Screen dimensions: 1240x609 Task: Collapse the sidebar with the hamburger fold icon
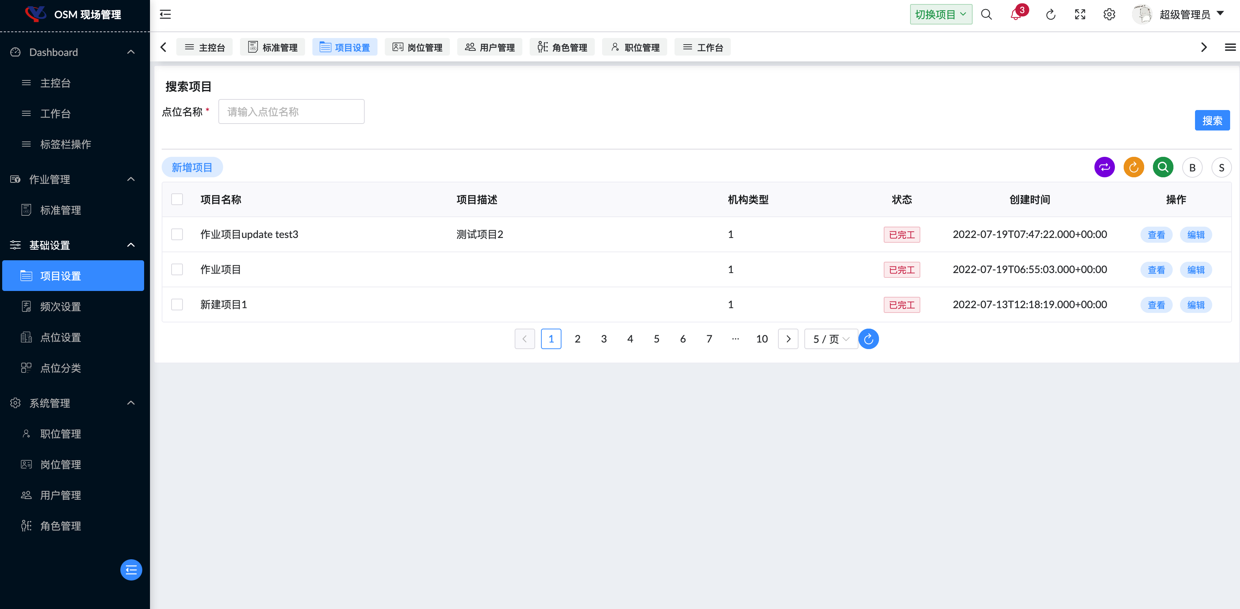[x=165, y=14]
